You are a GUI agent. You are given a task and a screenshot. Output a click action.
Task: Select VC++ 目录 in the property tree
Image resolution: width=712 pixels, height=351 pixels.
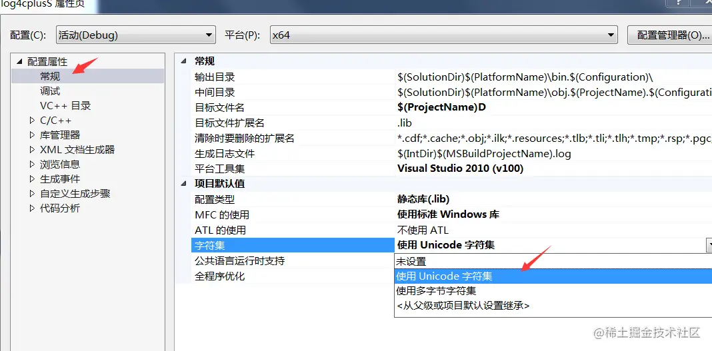point(65,106)
